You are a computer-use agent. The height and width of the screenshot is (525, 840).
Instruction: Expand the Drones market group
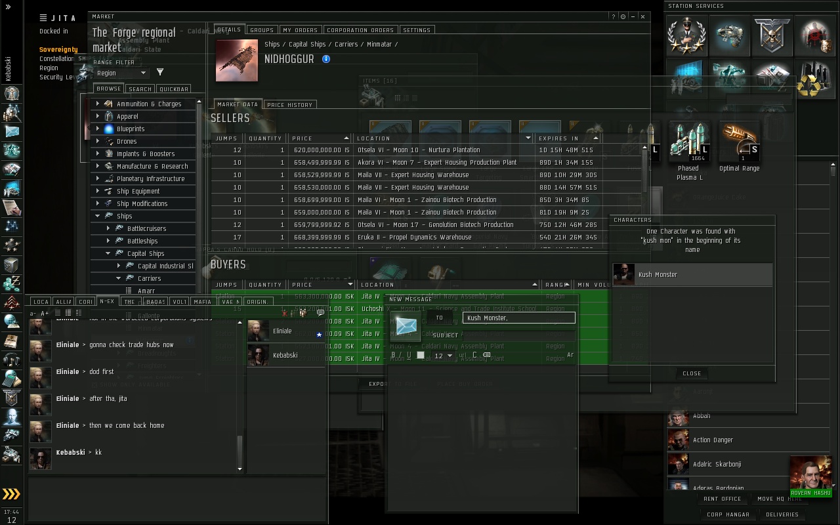(x=98, y=141)
